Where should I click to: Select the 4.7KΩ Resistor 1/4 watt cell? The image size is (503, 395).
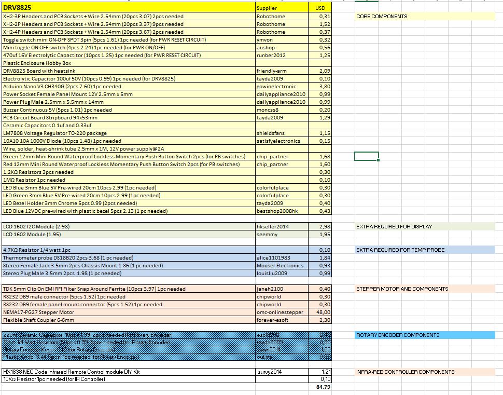pyautogui.click(x=129, y=250)
